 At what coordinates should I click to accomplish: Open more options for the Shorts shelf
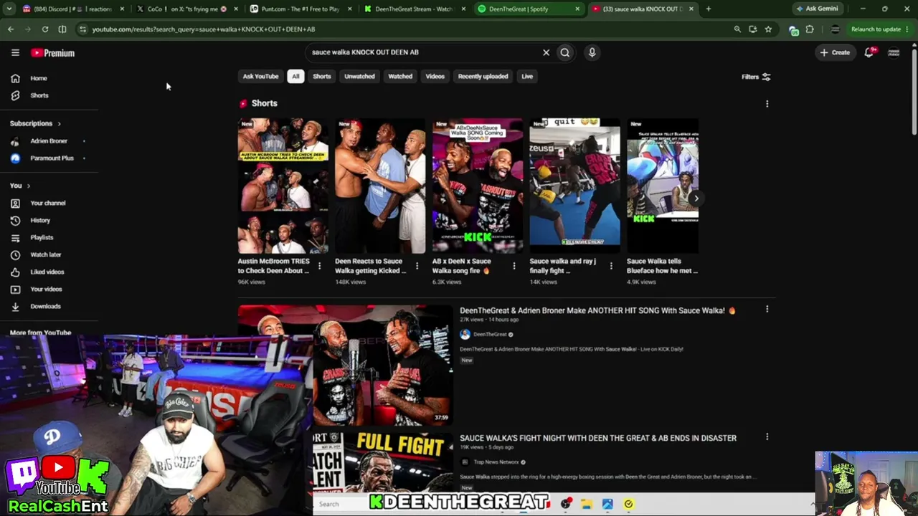click(x=767, y=104)
